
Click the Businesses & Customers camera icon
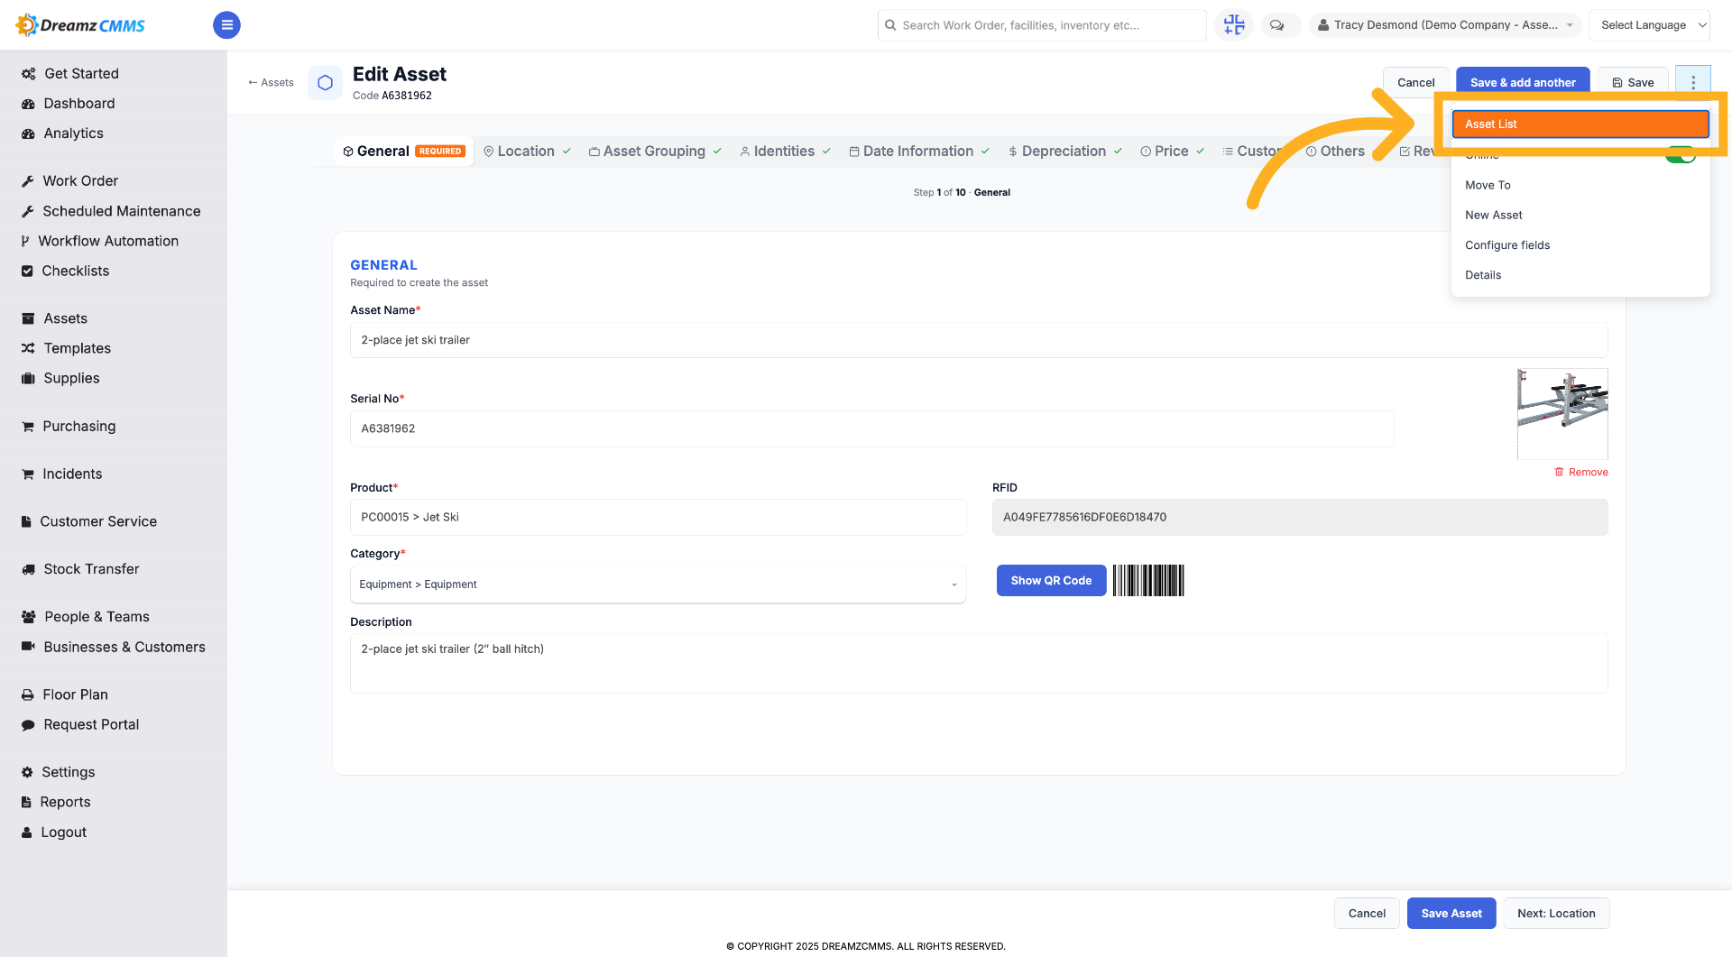(x=28, y=647)
